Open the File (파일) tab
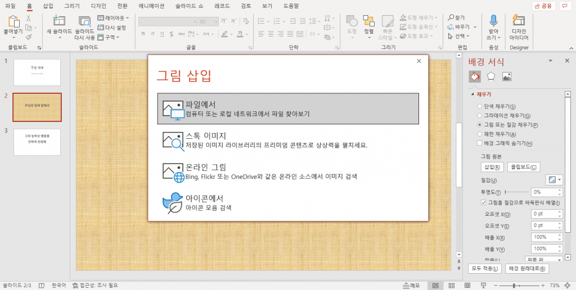 point(11,6)
